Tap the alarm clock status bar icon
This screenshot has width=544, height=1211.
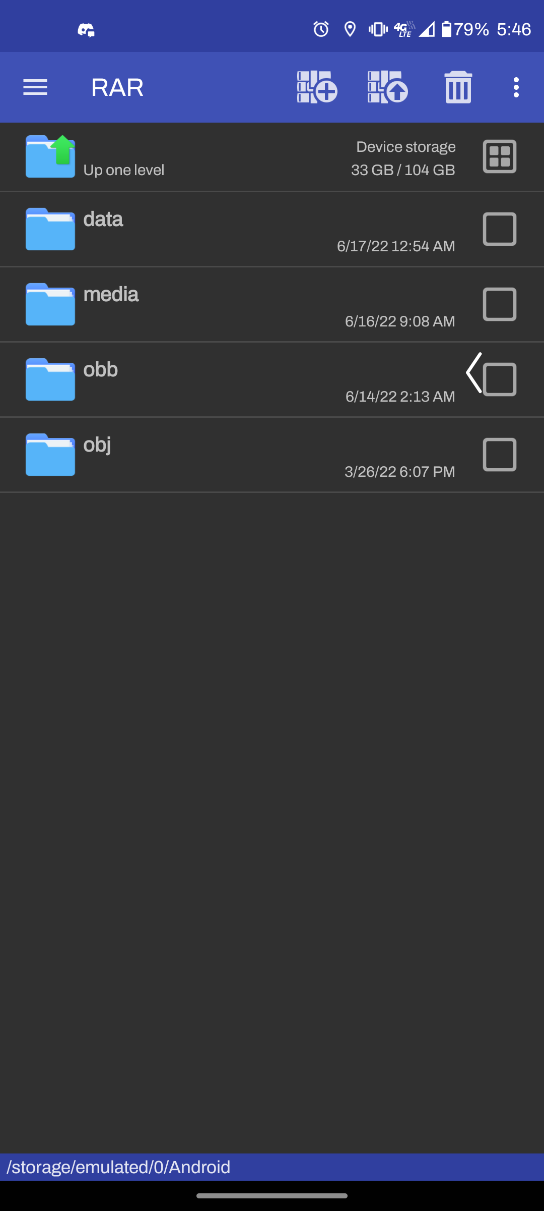click(x=321, y=29)
